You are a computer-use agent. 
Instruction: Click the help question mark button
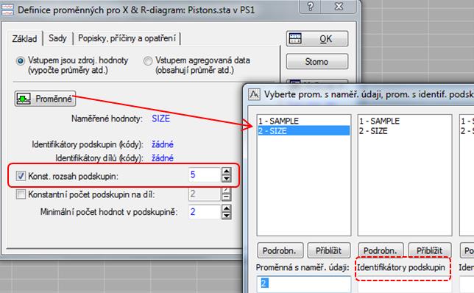pyautogui.click(x=311, y=7)
